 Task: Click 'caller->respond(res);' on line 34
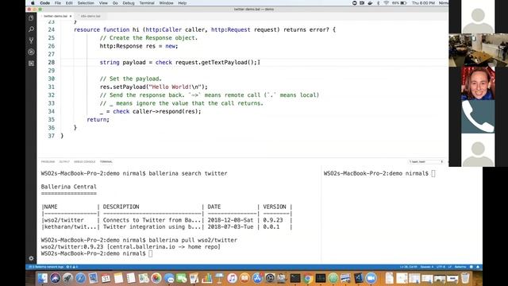pyautogui.click(x=167, y=111)
